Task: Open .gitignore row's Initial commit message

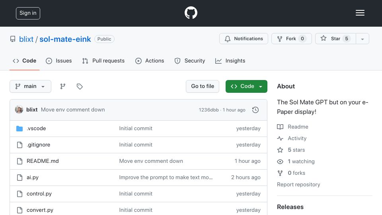Action: [x=136, y=145]
